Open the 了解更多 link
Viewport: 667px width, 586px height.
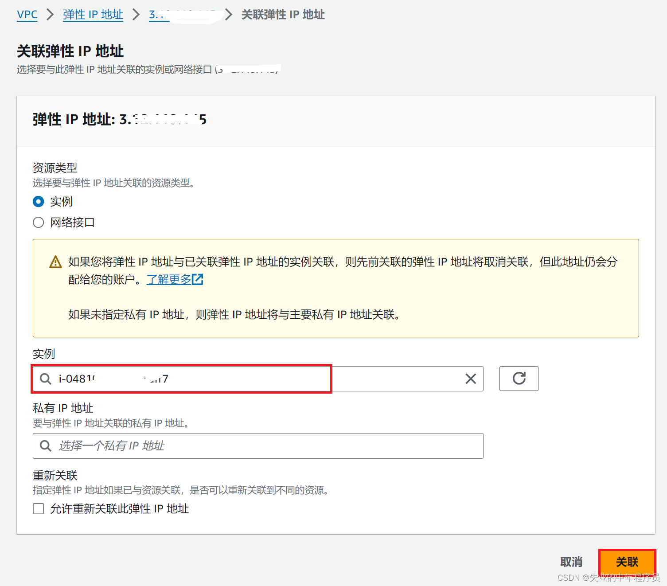(x=169, y=279)
